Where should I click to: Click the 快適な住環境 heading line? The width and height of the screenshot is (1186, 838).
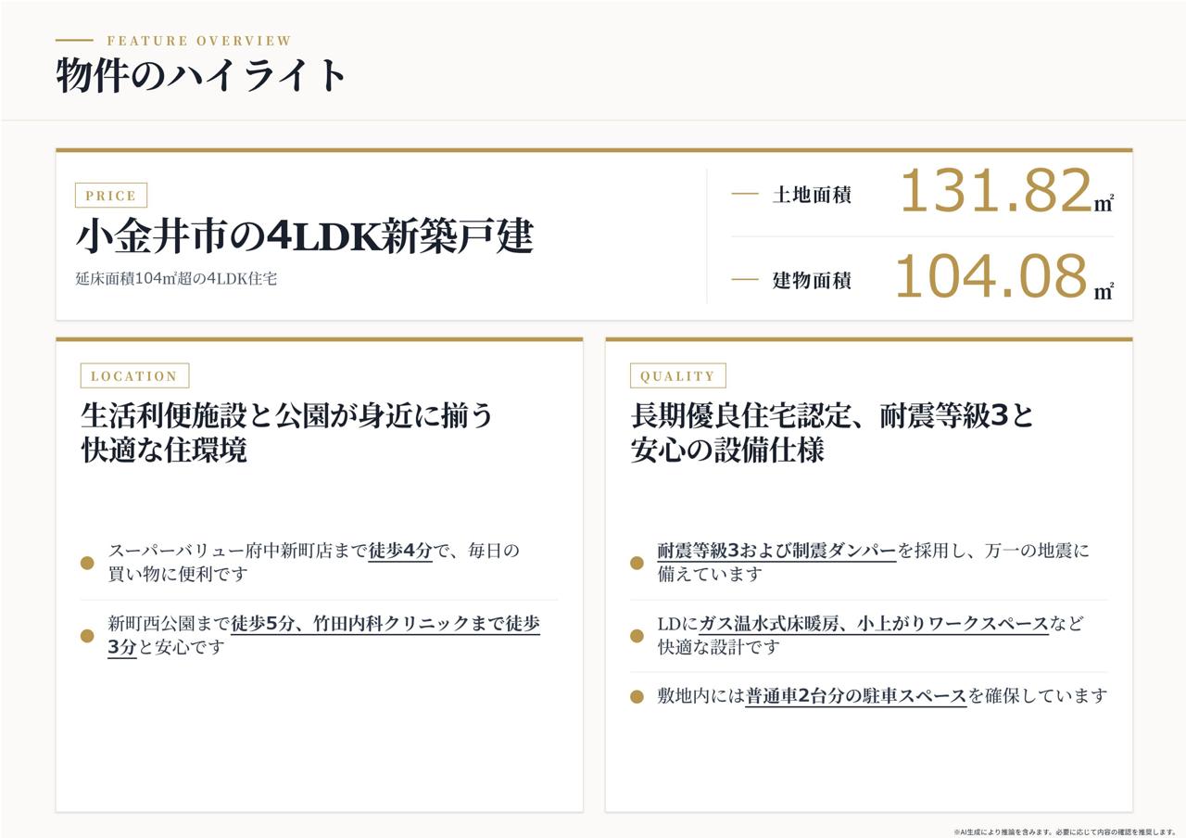[x=164, y=451]
